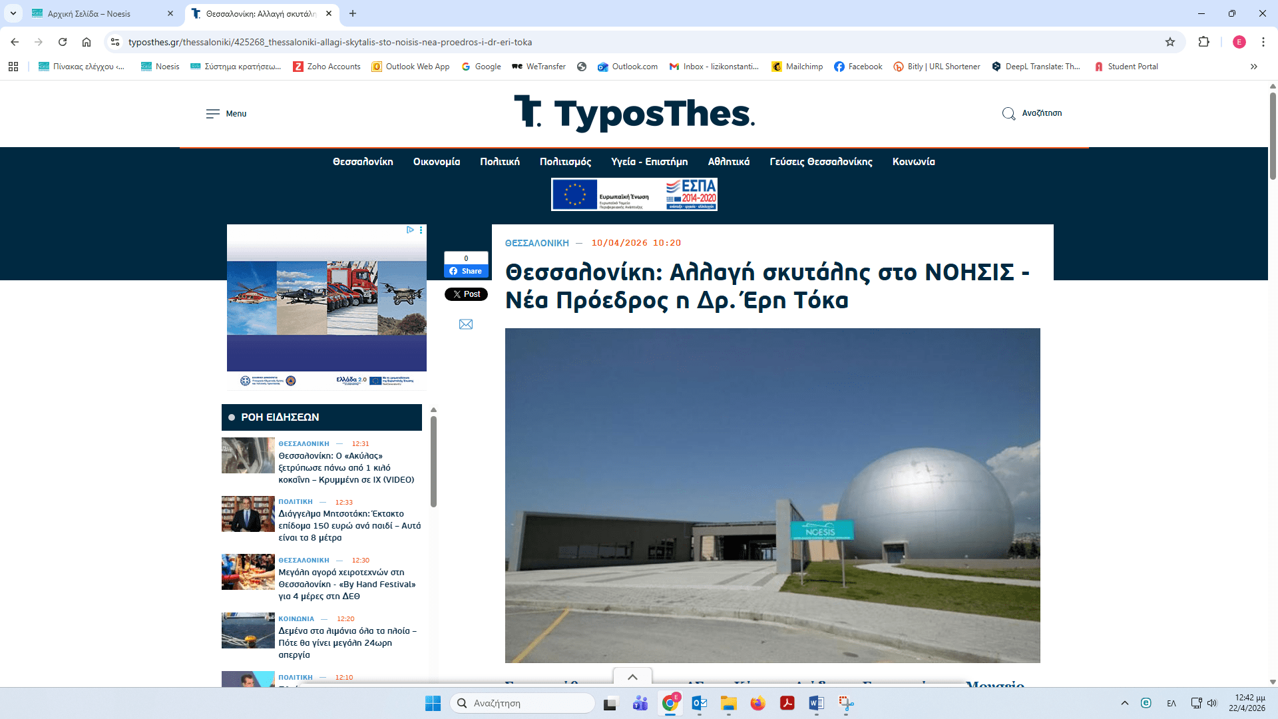This screenshot has width=1278, height=719.
Task: Click the site info icon in address bar
Action: tap(115, 42)
